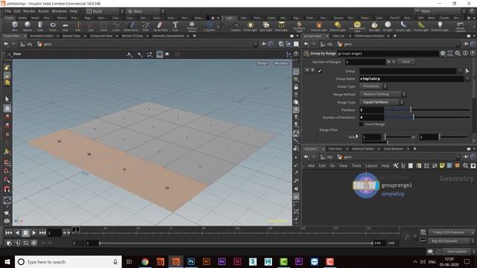Click the Group Name input field
Screen dimensions: 477x268
click(x=411, y=79)
